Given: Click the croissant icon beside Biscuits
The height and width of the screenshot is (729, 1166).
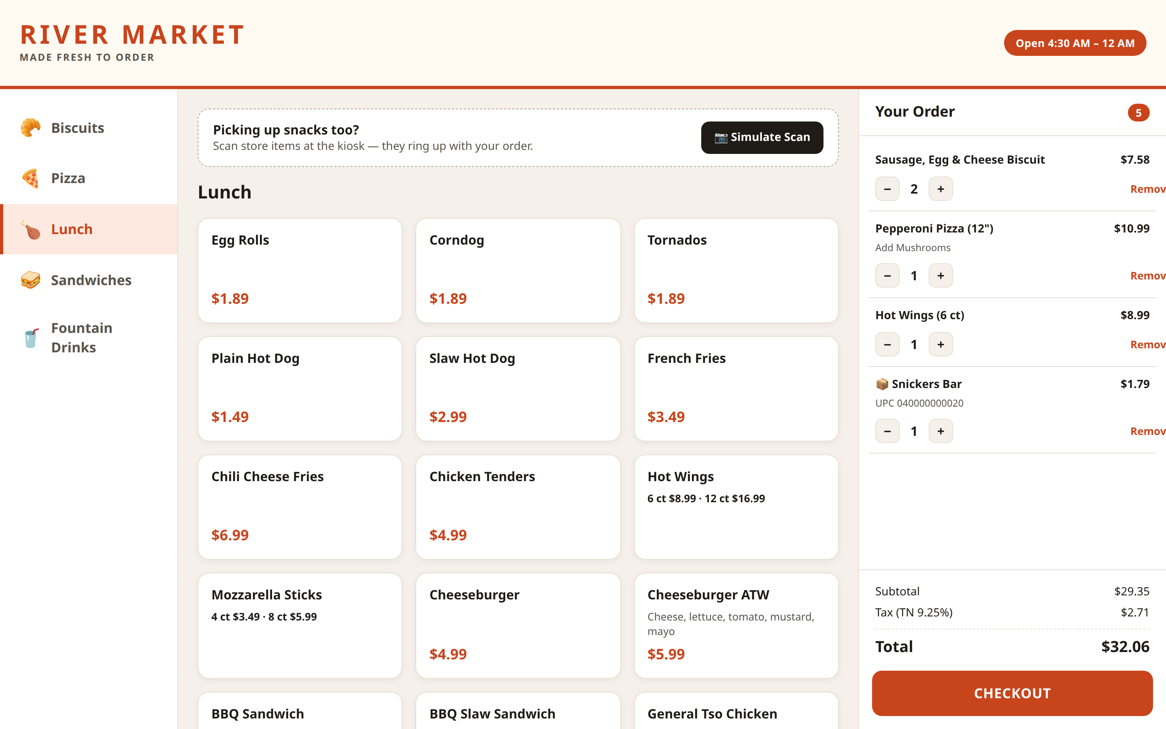Looking at the screenshot, I should click(x=30, y=128).
